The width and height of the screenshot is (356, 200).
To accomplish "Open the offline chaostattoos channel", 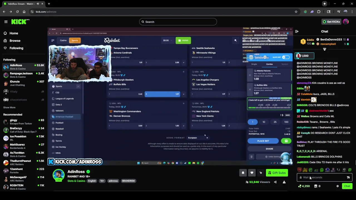I will tap(24, 99).
